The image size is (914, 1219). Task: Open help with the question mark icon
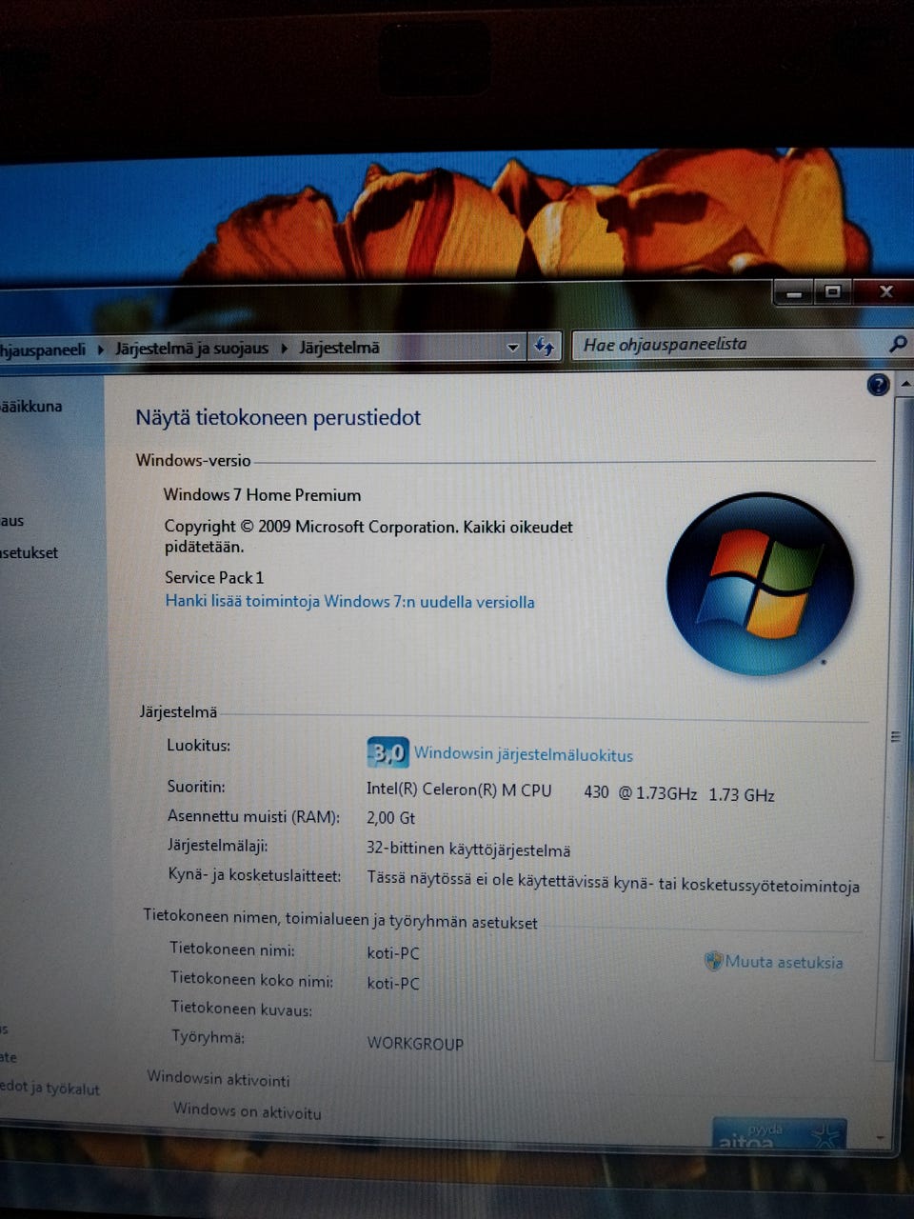point(879,385)
